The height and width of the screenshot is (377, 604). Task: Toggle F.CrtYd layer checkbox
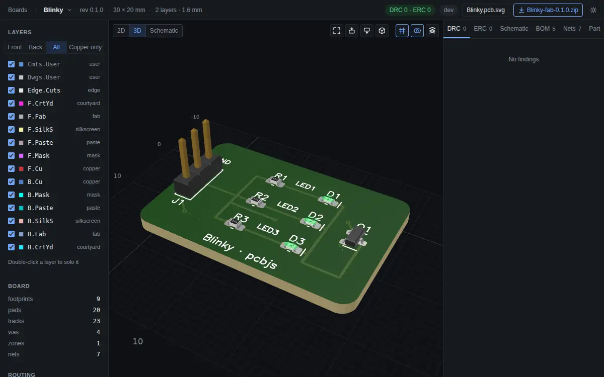(12, 103)
